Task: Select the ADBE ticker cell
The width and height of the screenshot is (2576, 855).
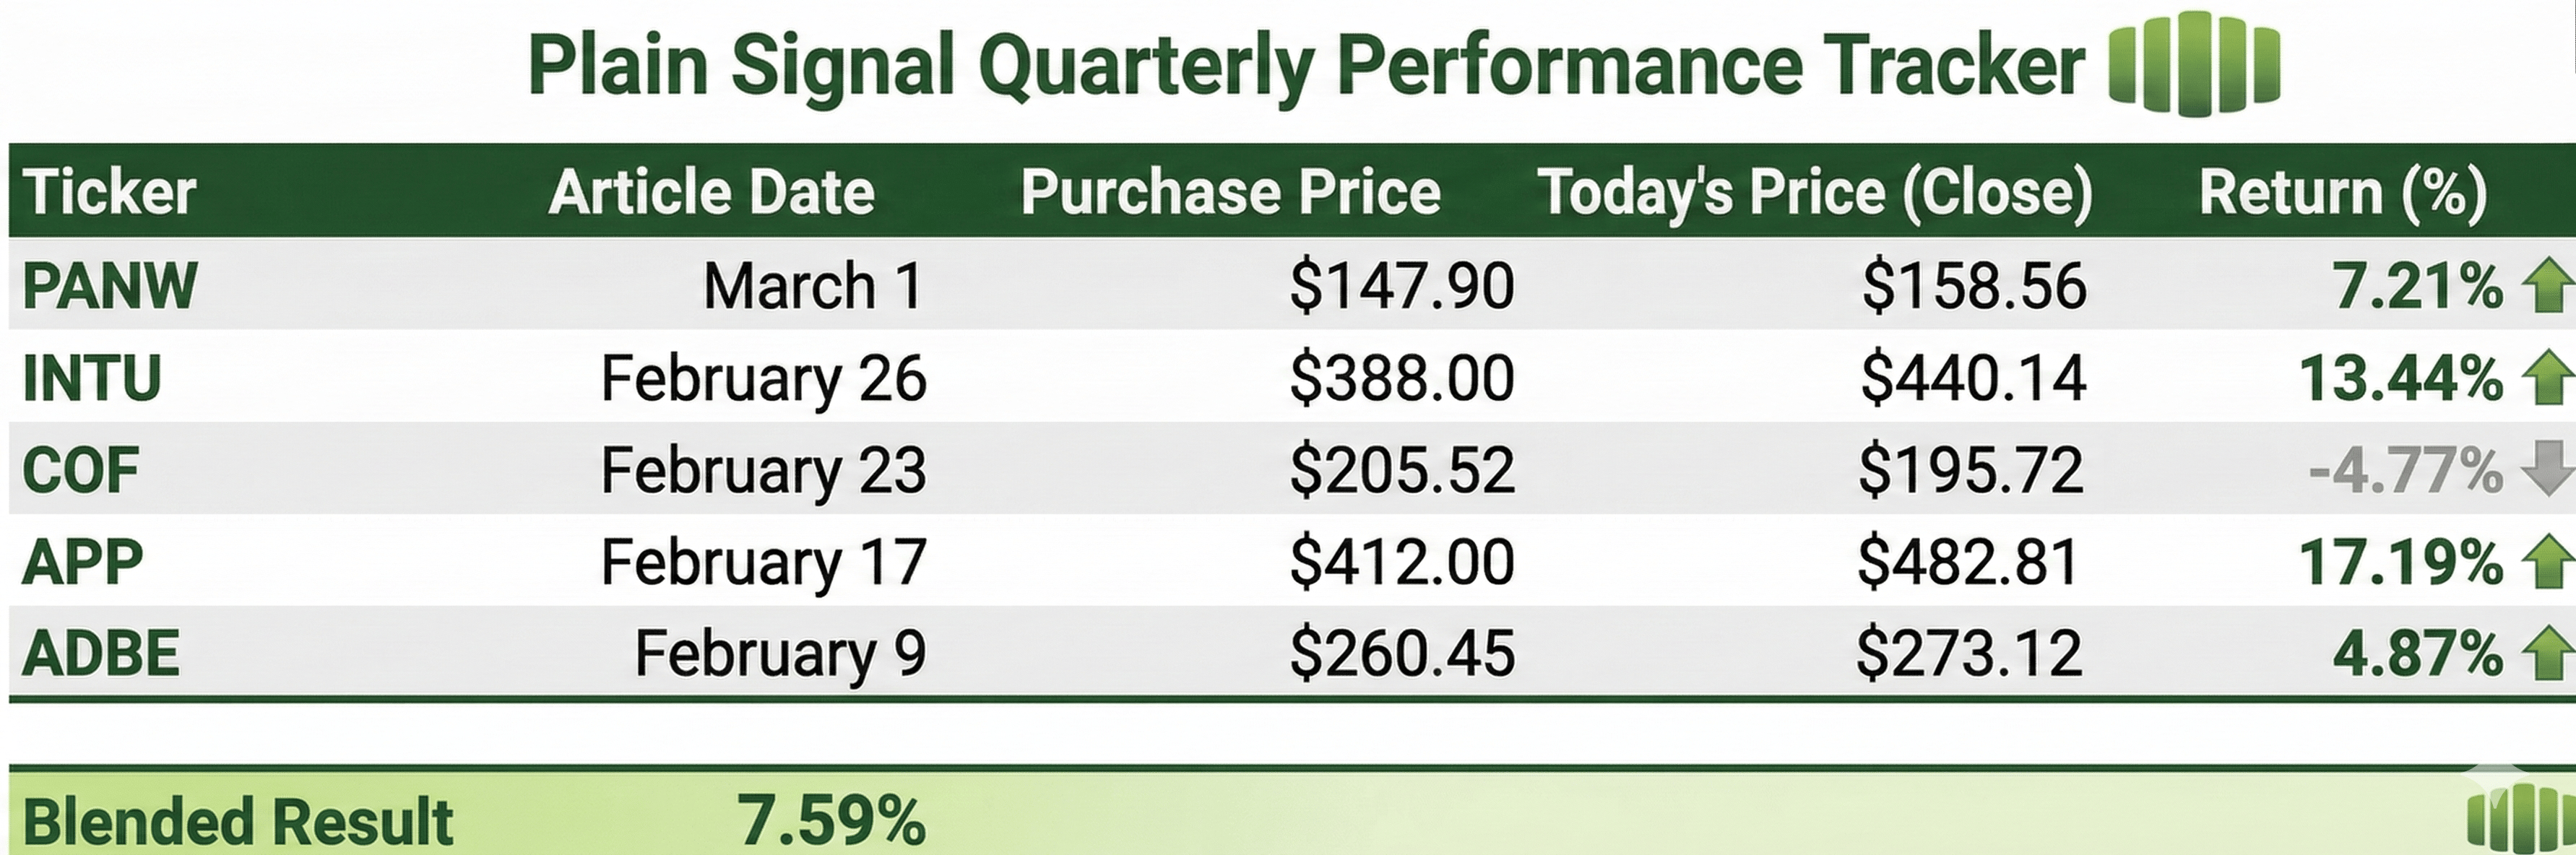Action: (x=100, y=654)
